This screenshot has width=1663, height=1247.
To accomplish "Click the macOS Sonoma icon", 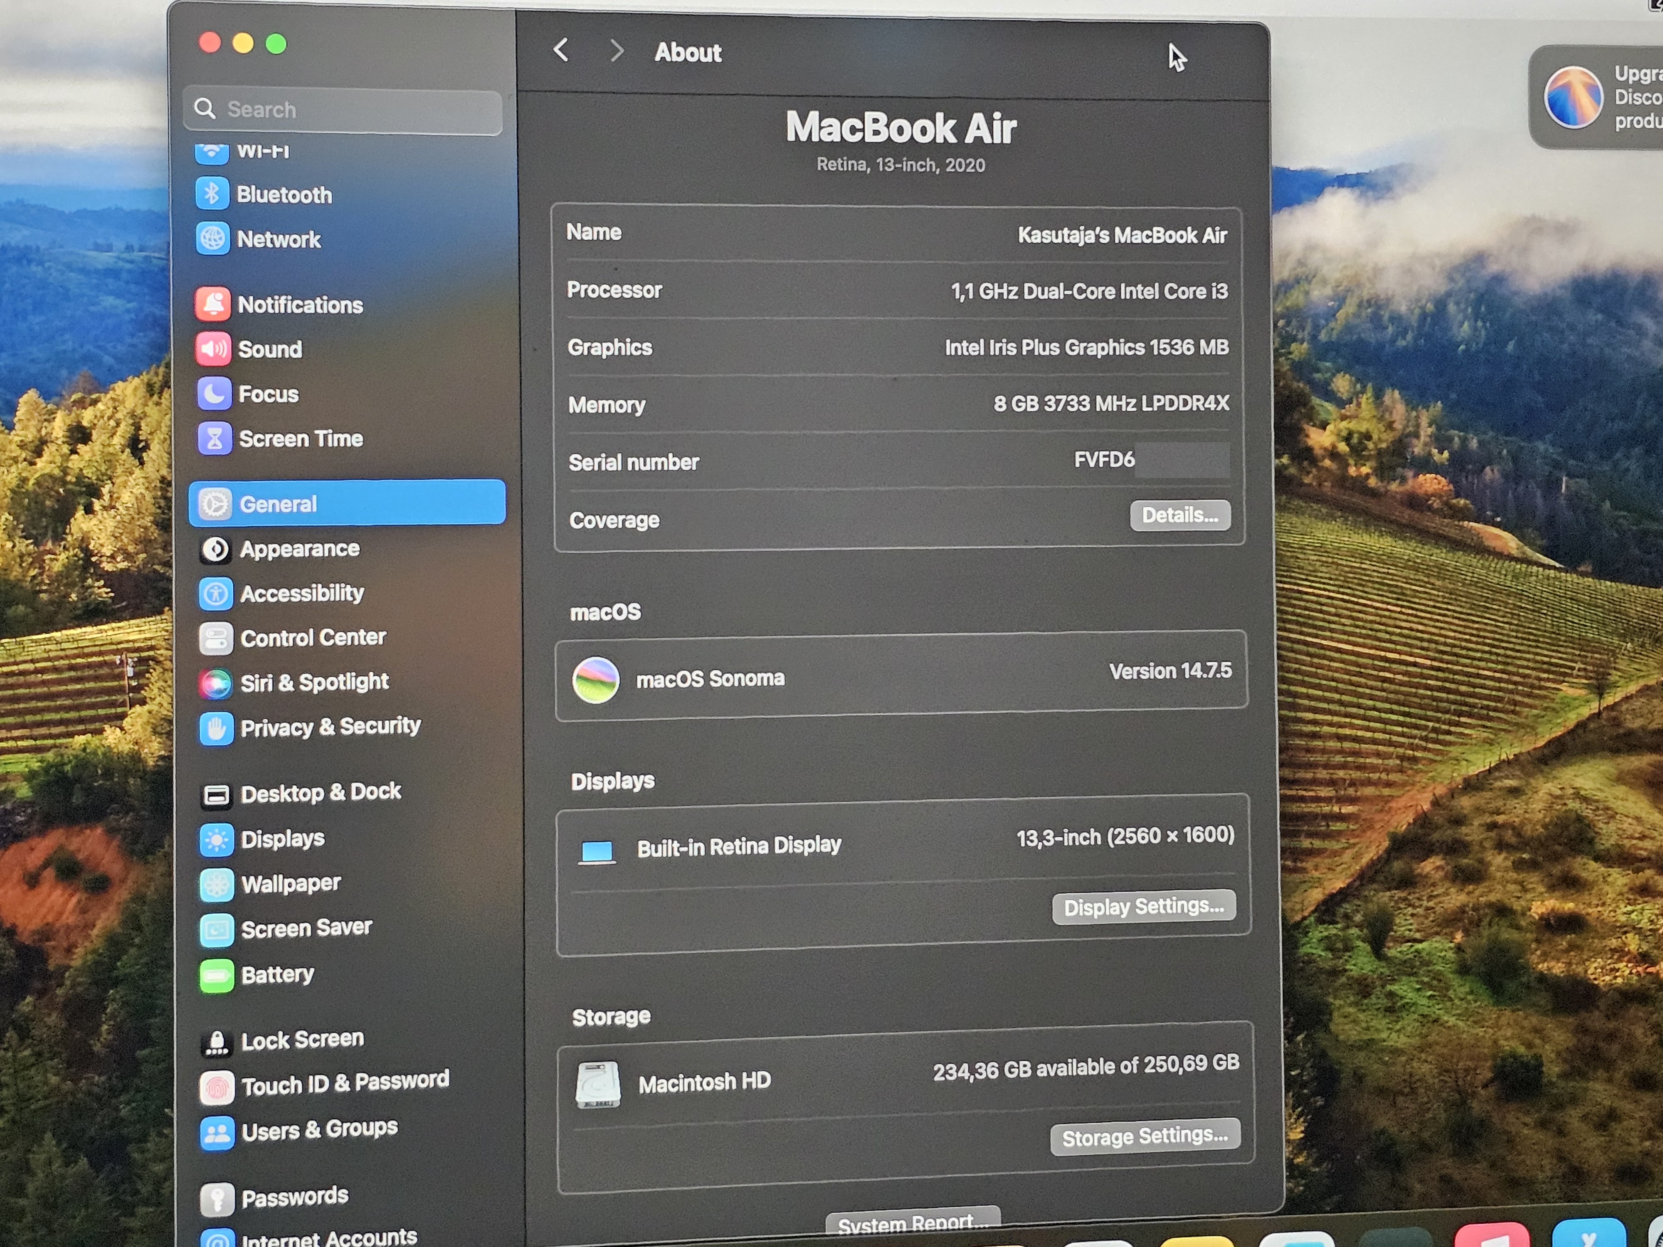I will pos(595,680).
